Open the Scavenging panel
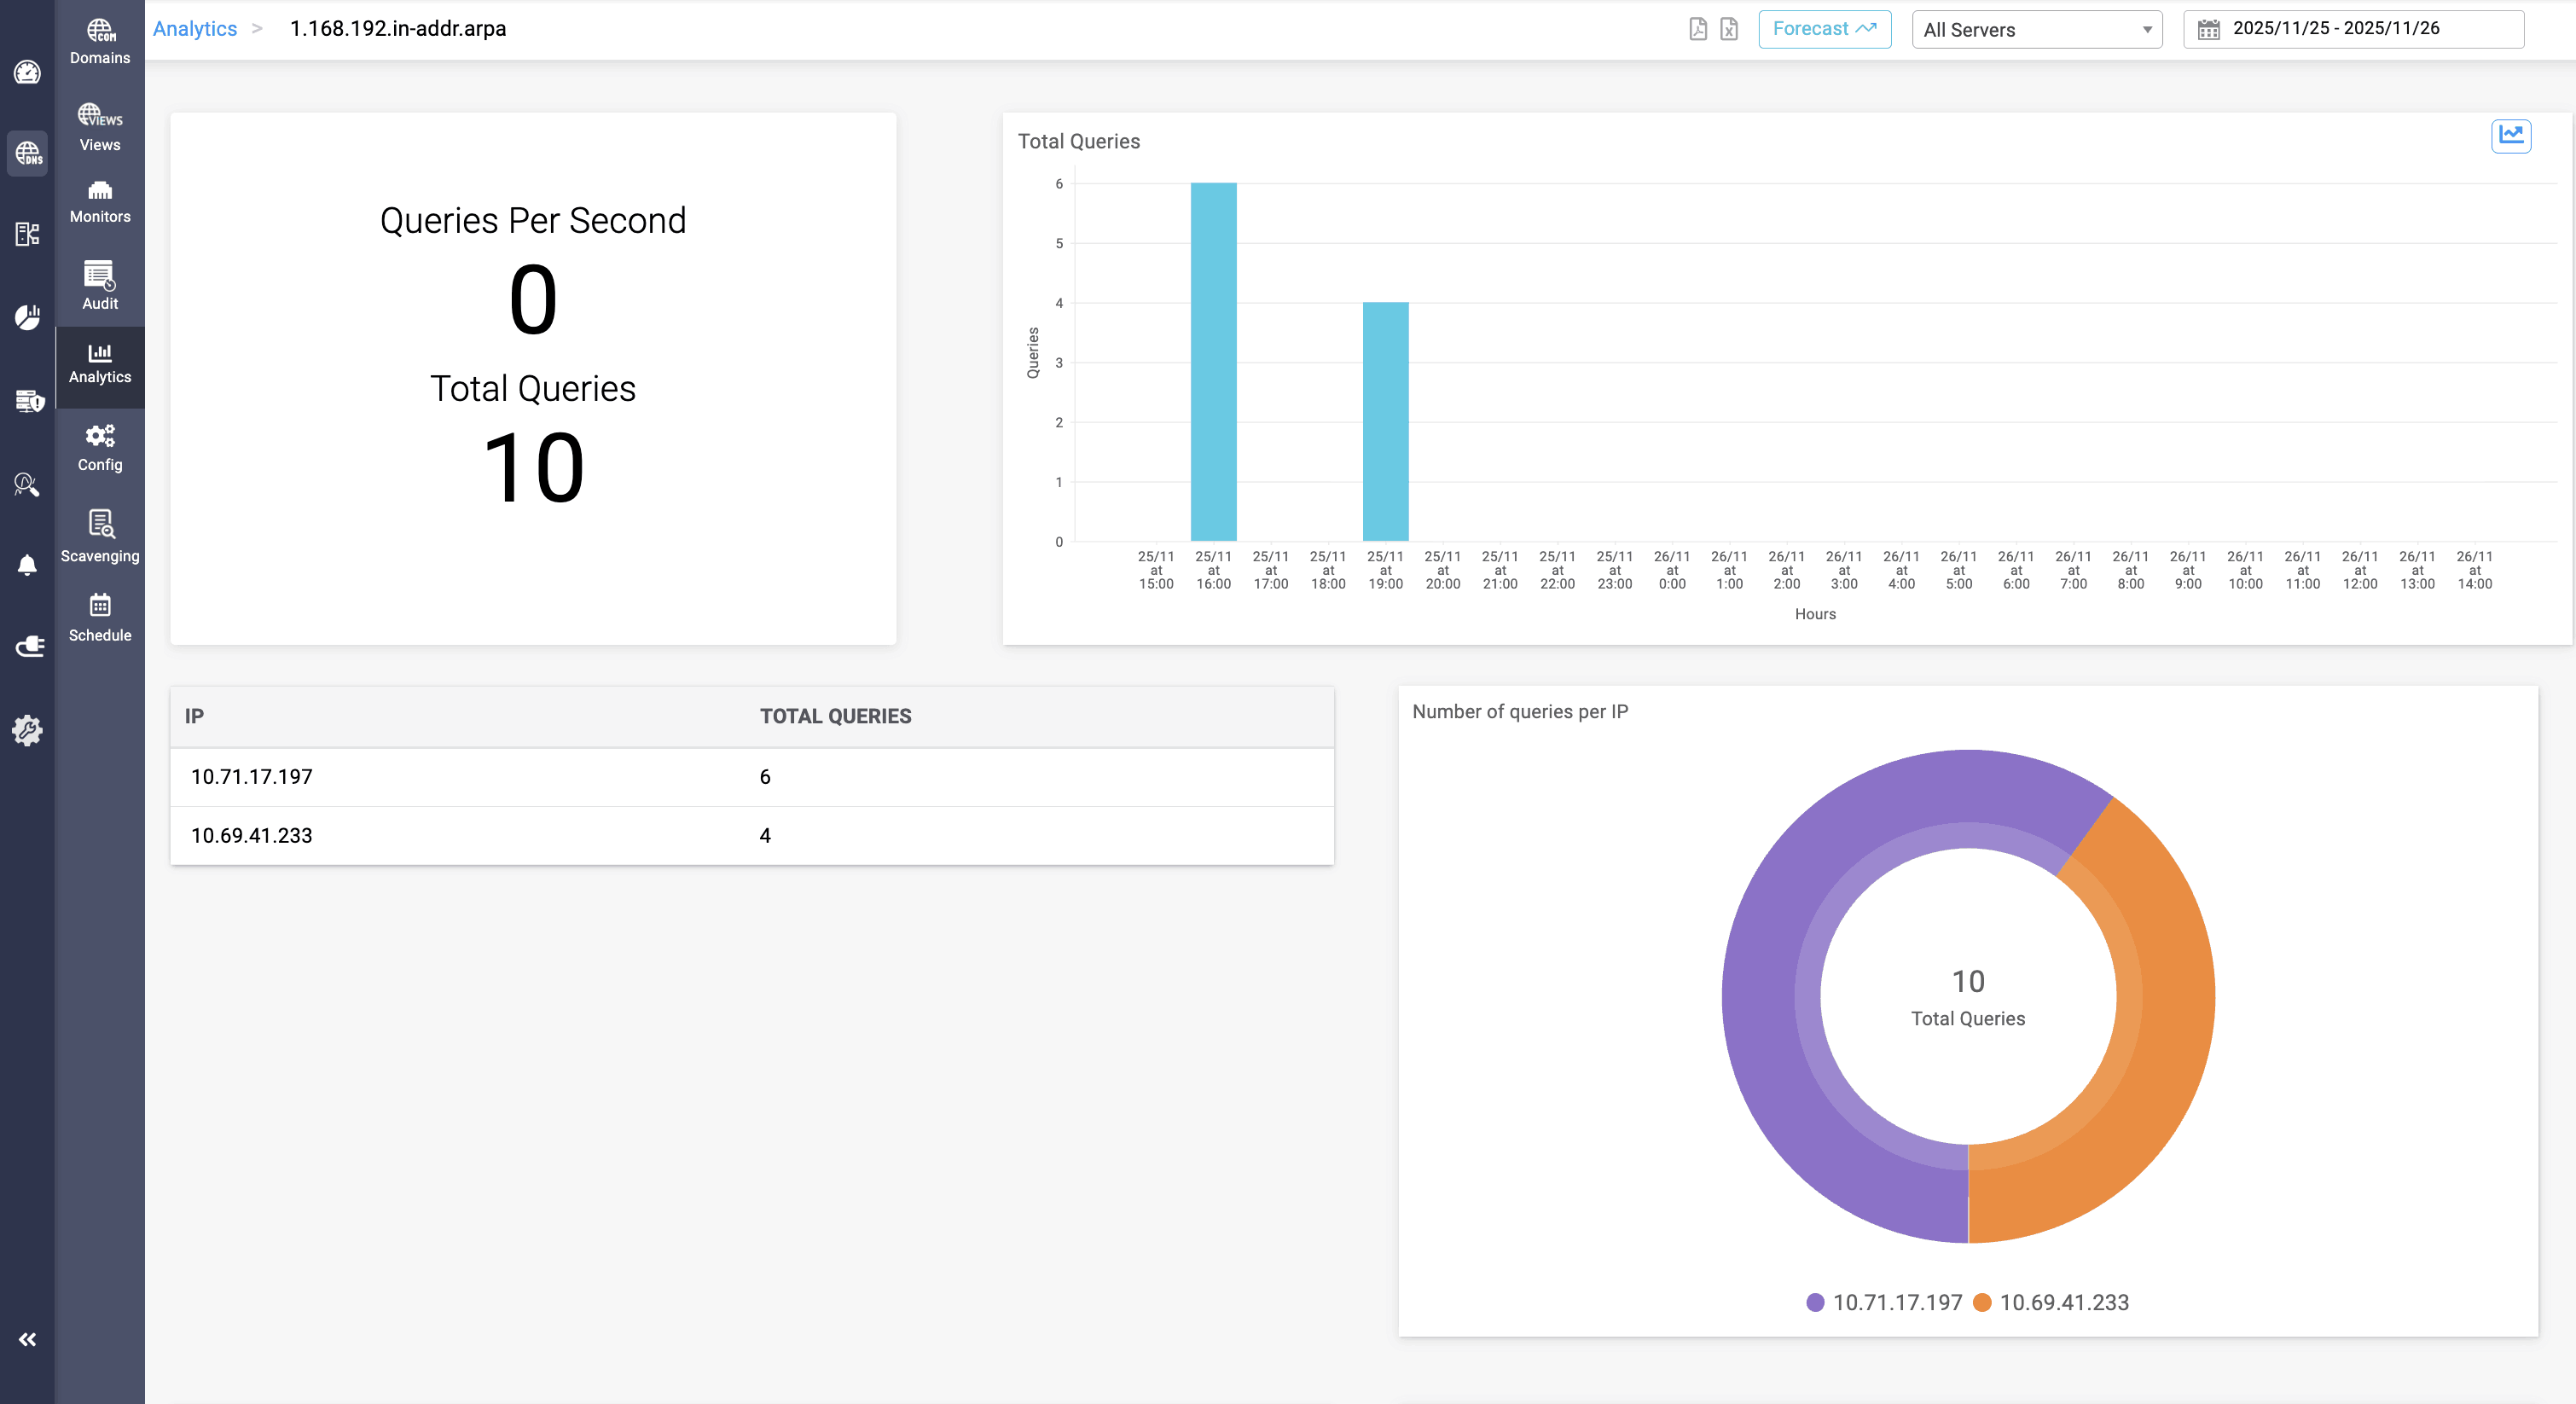Screen dimensions: 2576x1404 point(99,535)
